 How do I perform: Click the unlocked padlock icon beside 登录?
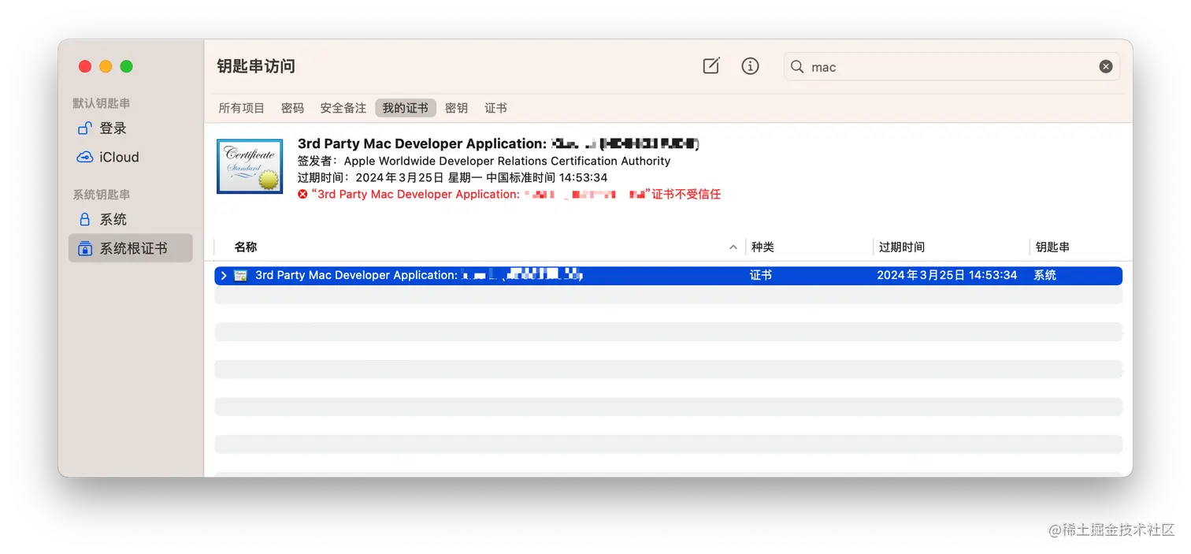[84, 128]
